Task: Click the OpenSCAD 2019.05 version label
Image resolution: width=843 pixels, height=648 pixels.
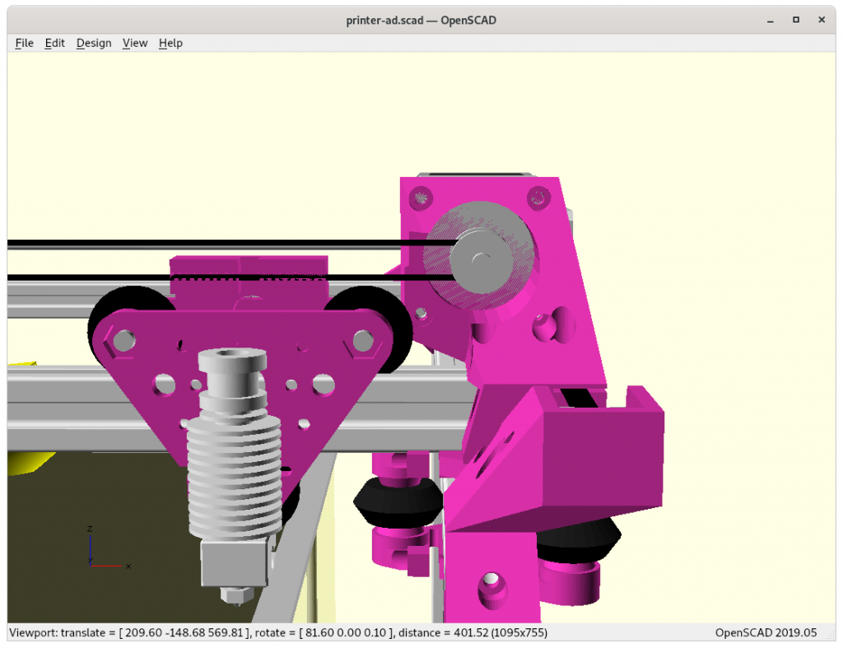Action: tap(766, 632)
